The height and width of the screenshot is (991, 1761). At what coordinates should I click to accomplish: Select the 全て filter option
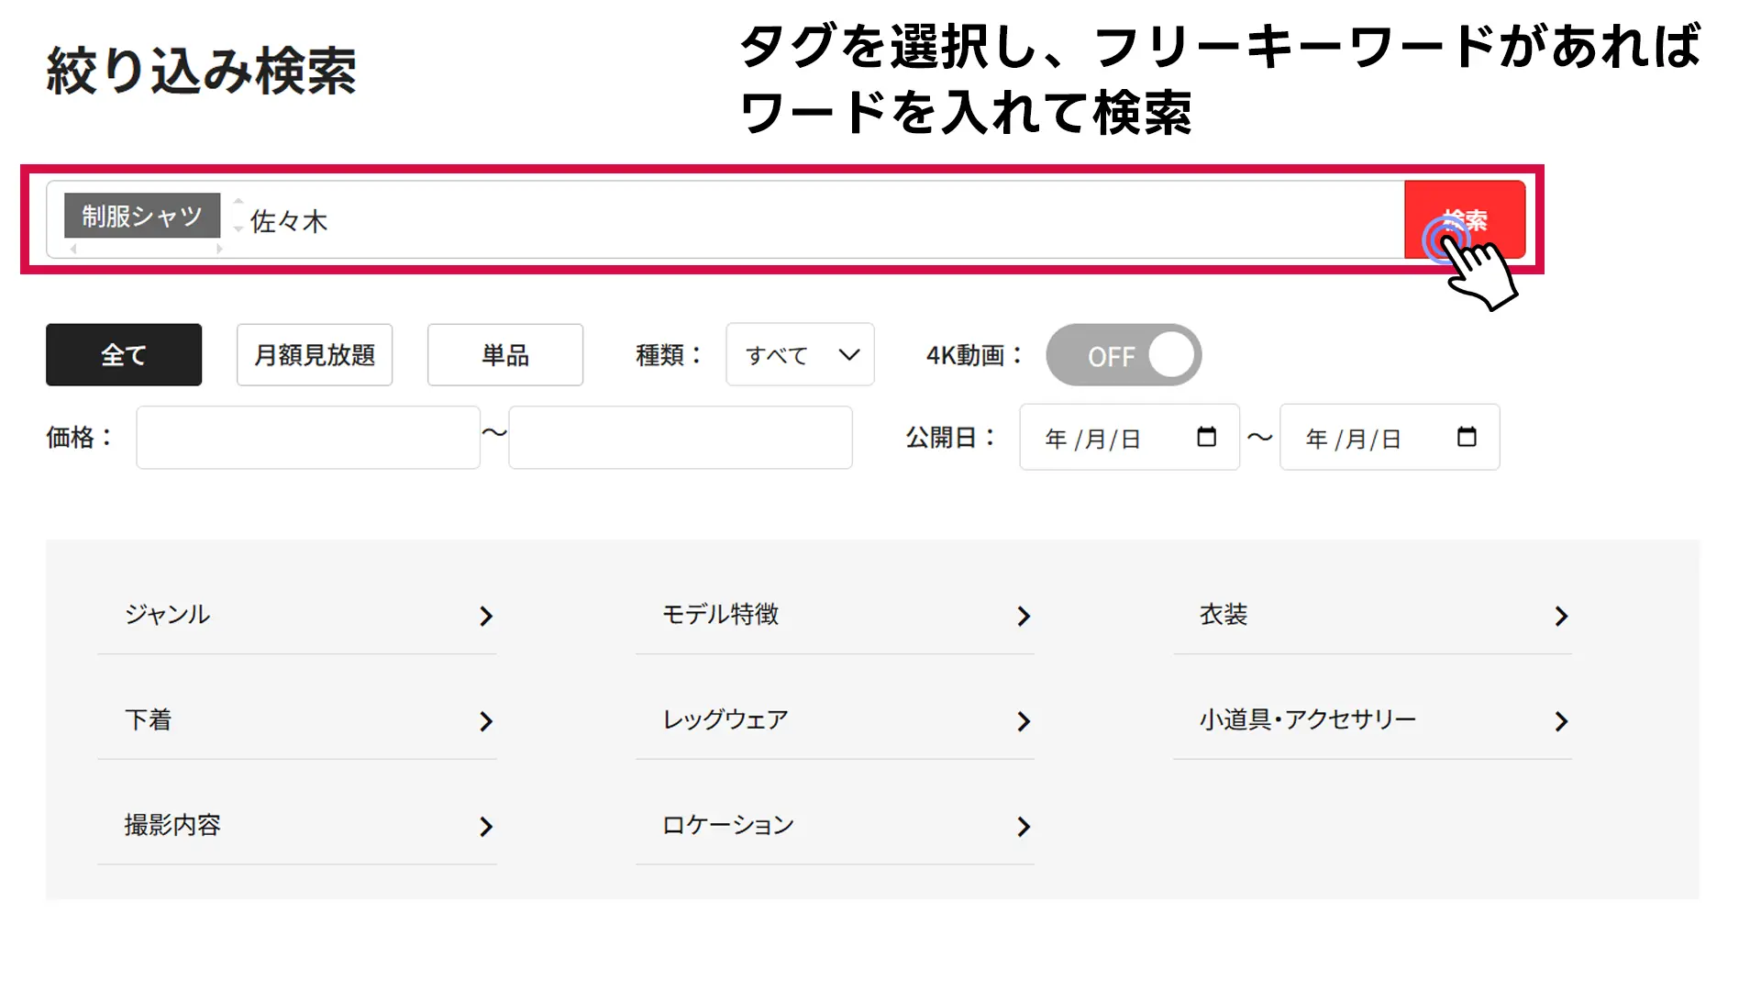[124, 355]
